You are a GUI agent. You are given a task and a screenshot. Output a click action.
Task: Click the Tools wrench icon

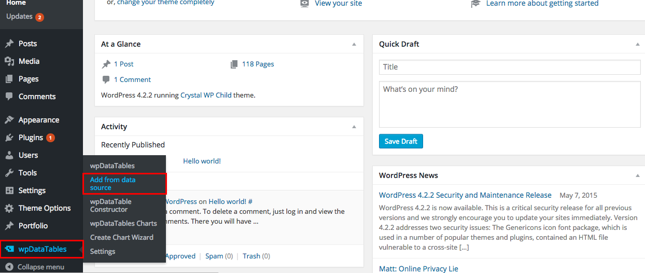click(9, 173)
